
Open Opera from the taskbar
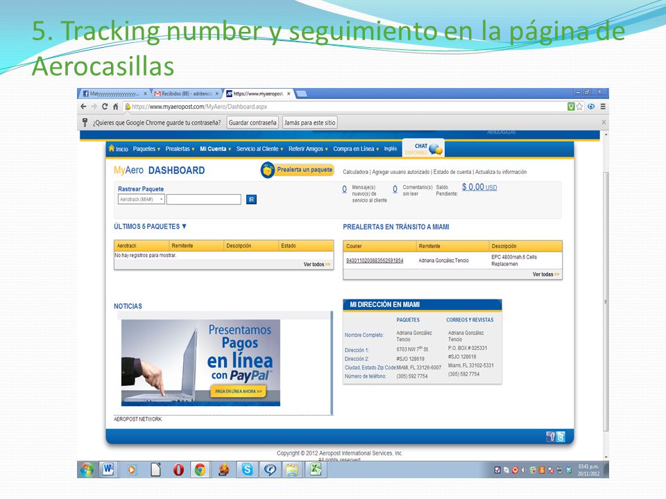coord(178,469)
